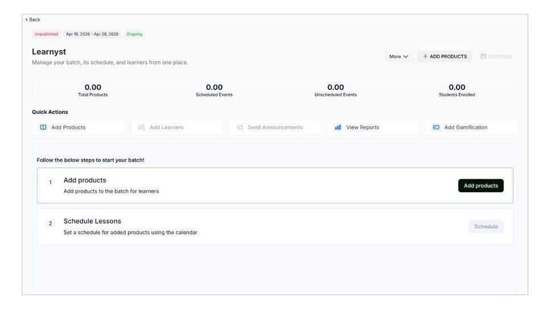Go back using the Back link
Viewport: 550px width, 309px height.
pos(33,20)
